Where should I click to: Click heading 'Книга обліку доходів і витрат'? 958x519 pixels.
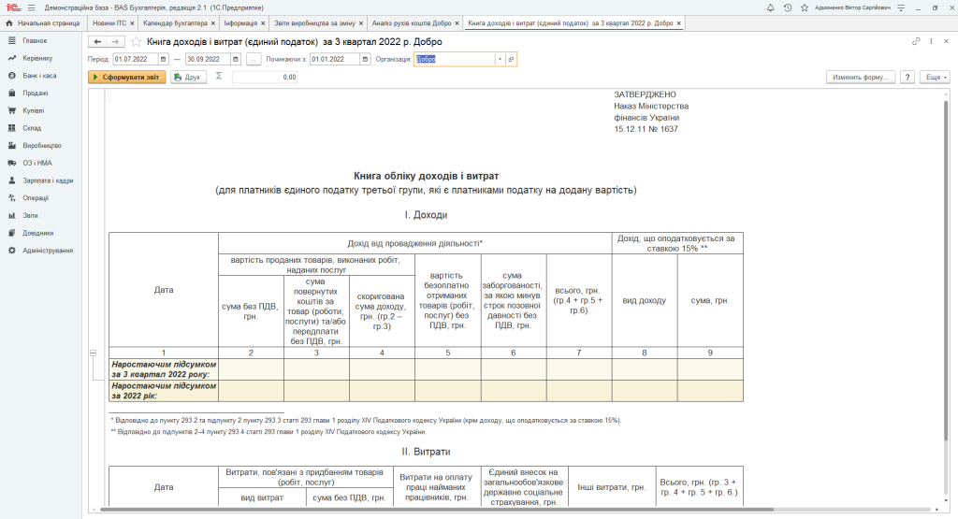point(427,176)
